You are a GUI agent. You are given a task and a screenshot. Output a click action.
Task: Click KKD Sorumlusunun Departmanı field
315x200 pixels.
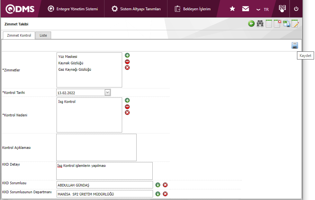tap(105, 194)
